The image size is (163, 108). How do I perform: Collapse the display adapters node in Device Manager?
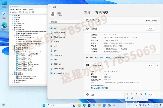pos(12,74)
